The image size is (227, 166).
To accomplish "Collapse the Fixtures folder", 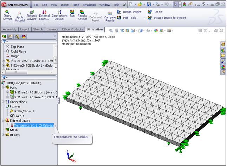I will 3,106.
